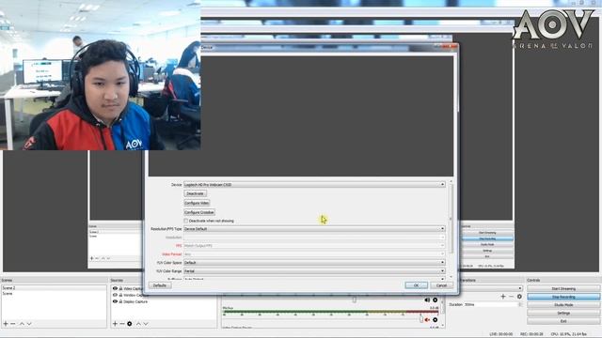602x338 pixels.
Task: Reset properties with the Defaults button
Action: (160, 285)
